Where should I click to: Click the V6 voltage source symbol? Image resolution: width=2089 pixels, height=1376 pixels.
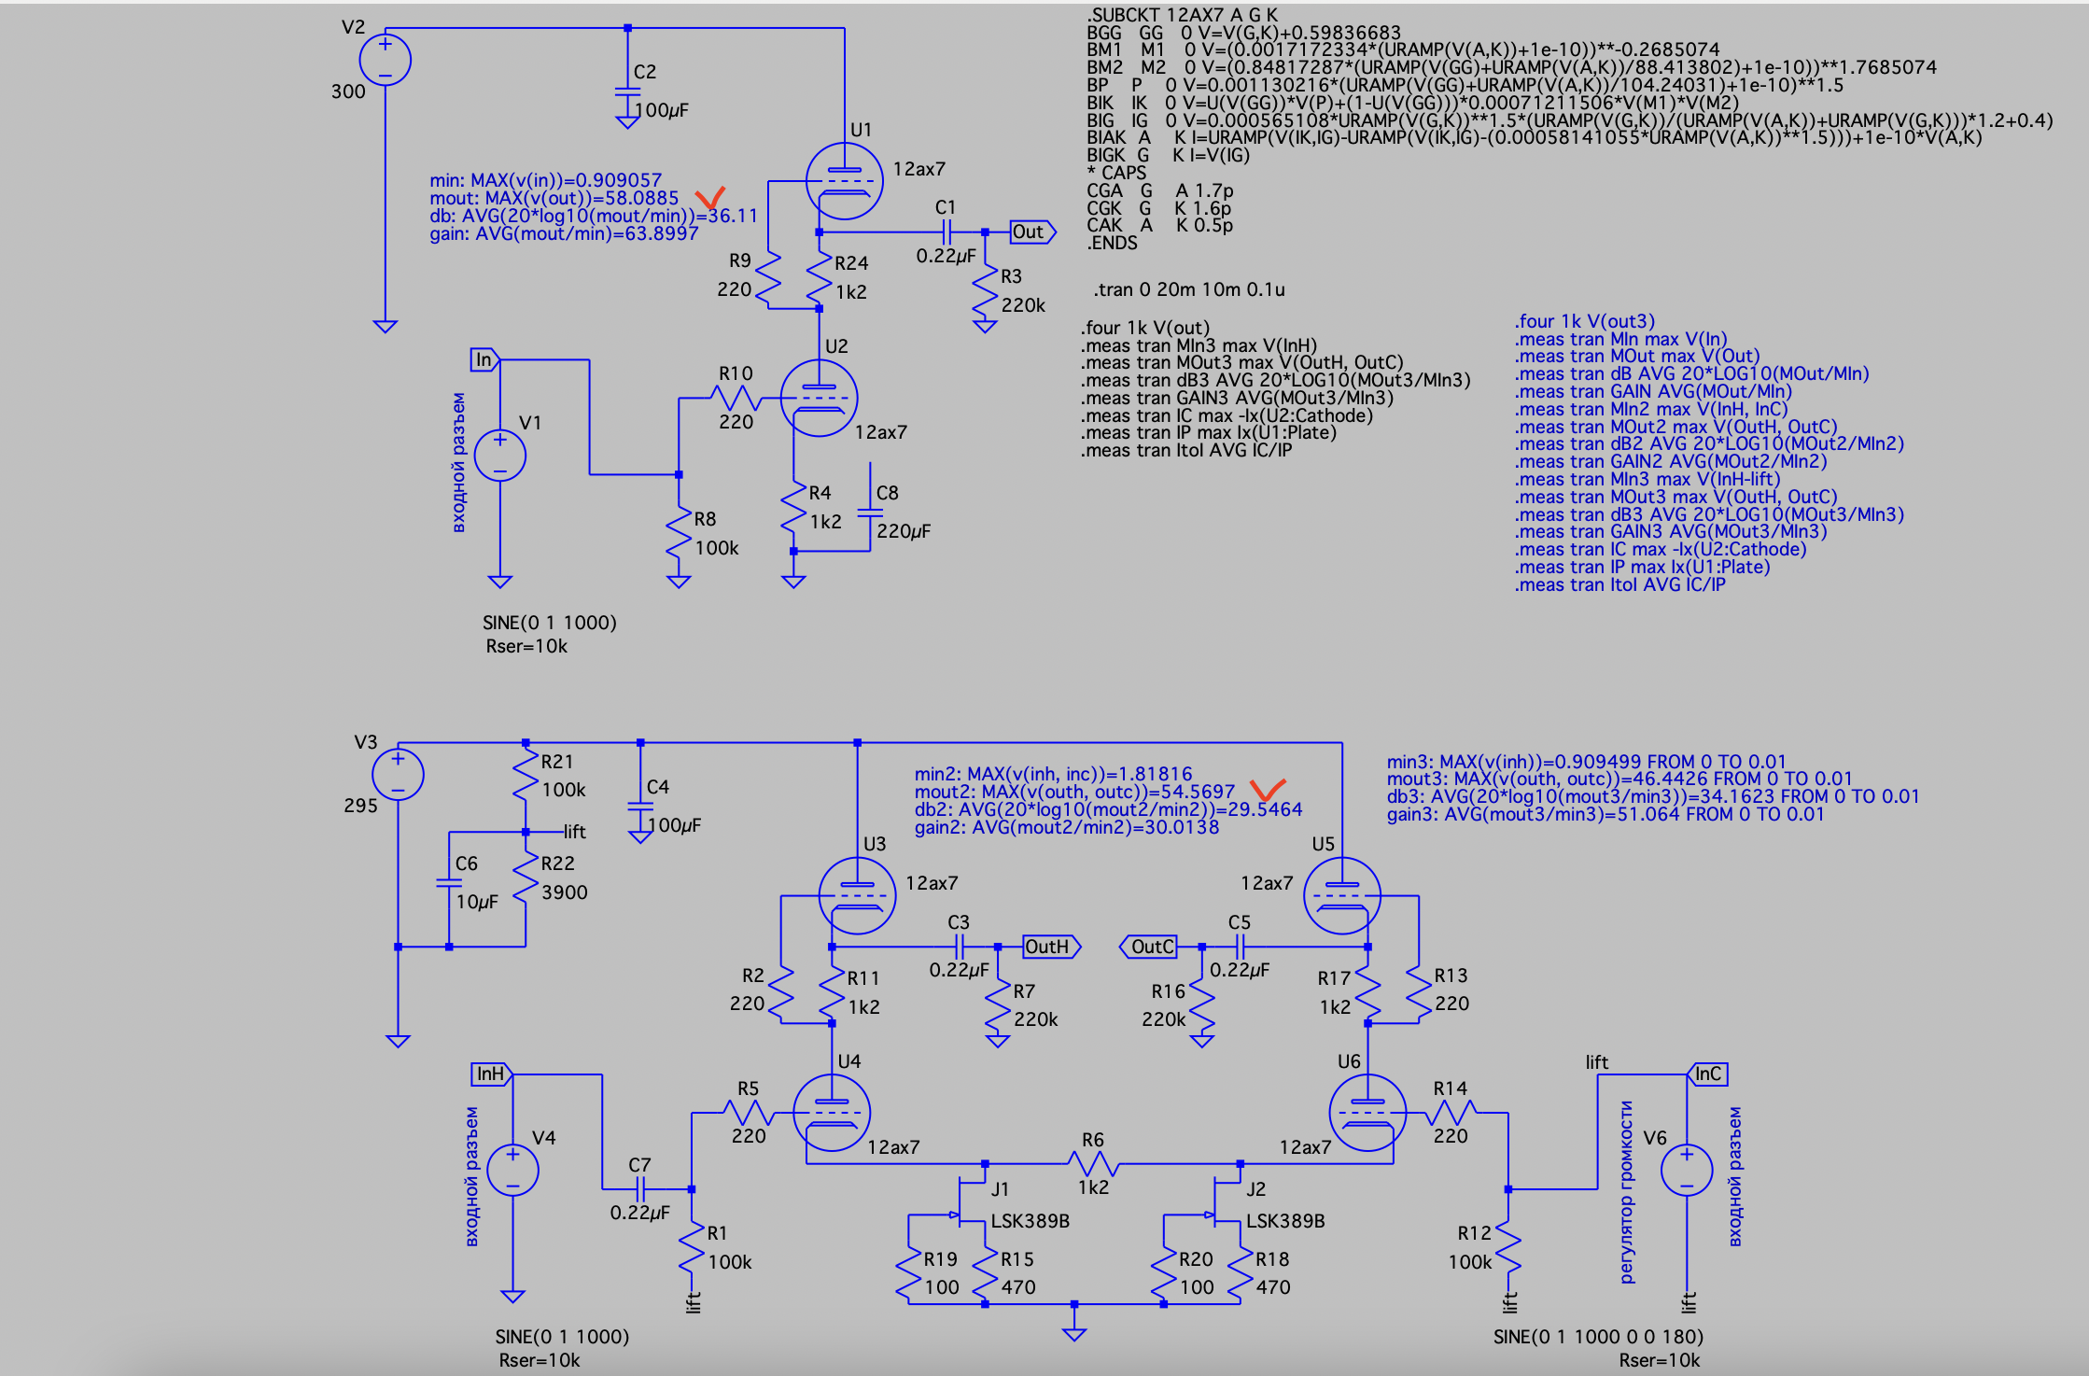pos(1686,1170)
